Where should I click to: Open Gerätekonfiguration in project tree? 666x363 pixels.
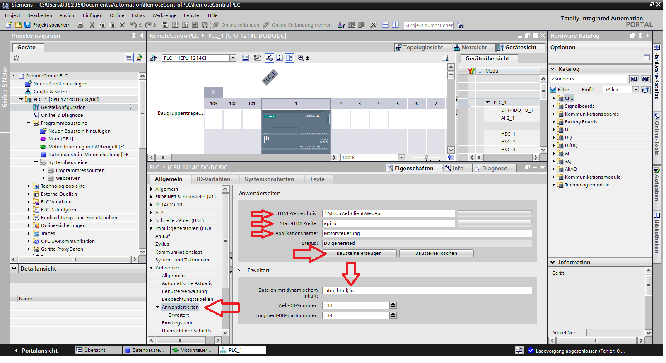pyautogui.click(x=63, y=107)
